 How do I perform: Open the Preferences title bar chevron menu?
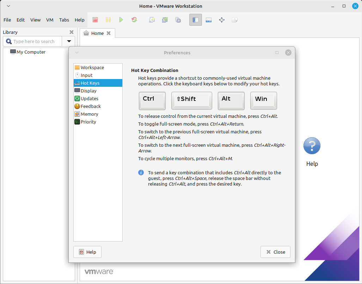77,53
